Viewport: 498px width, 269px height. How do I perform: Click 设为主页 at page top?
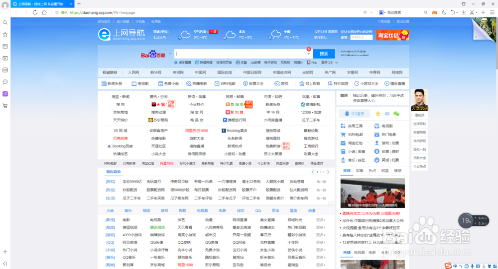[x=104, y=21]
